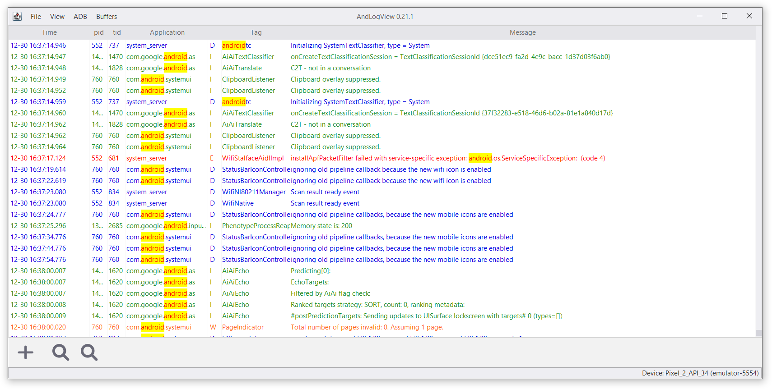This screenshot has width=772, height=389.
Task: Select the log row timestamped 12-30 16:37:24.777
Action: click(382, 215)
